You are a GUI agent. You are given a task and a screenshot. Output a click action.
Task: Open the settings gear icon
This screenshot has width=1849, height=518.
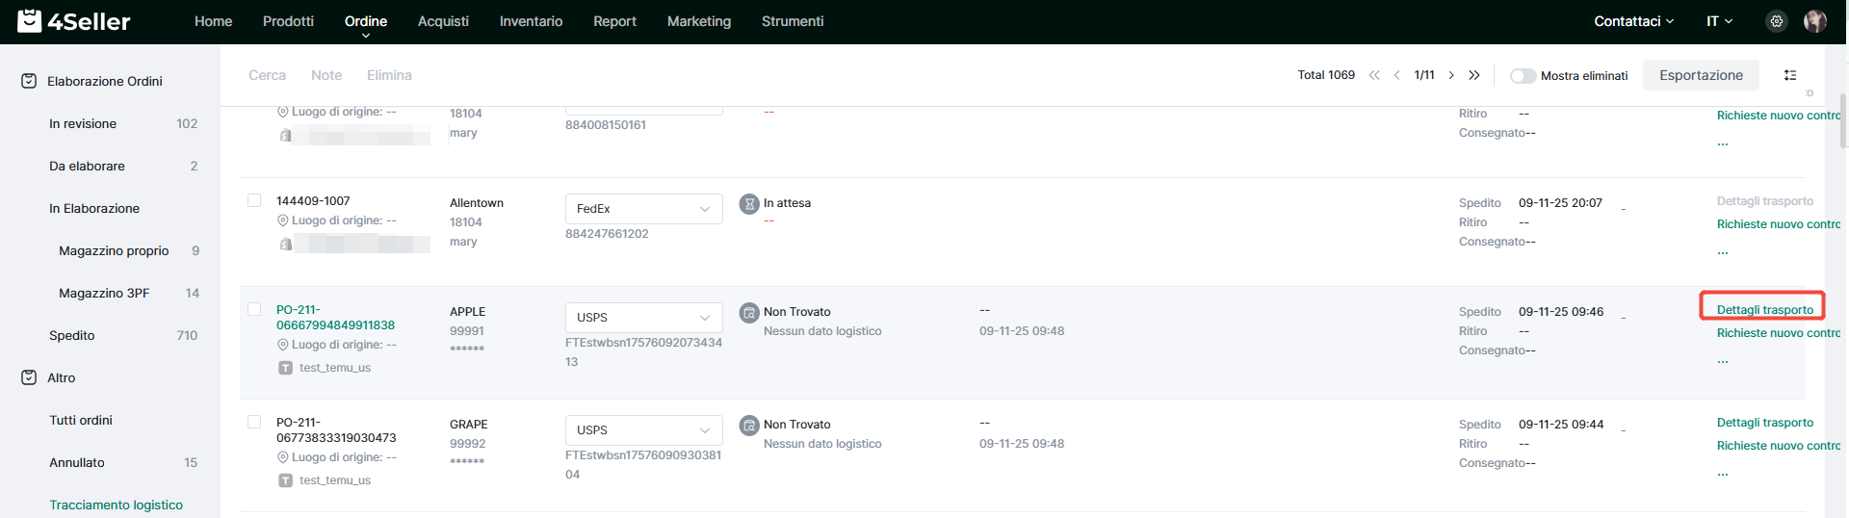point(1777,21)
